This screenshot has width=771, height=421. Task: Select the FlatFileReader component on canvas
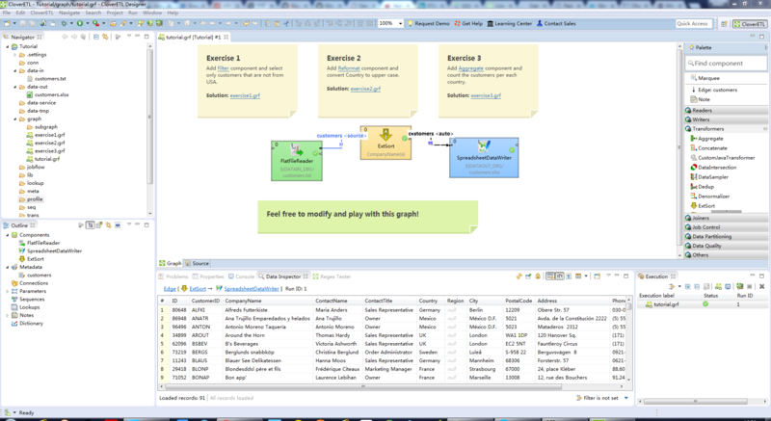coord(297,161)
